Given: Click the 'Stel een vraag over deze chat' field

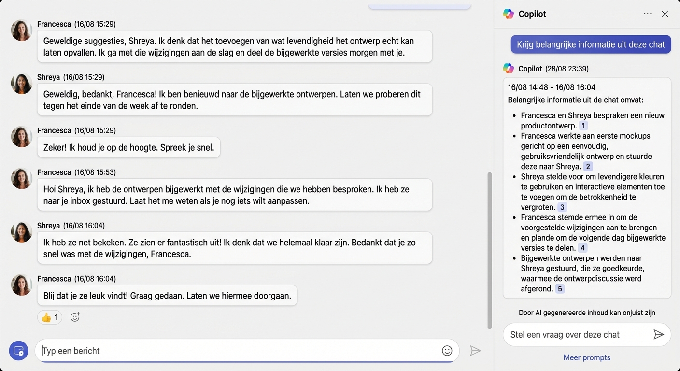Looking at the screenshot, I should click(x=570, y=334).
